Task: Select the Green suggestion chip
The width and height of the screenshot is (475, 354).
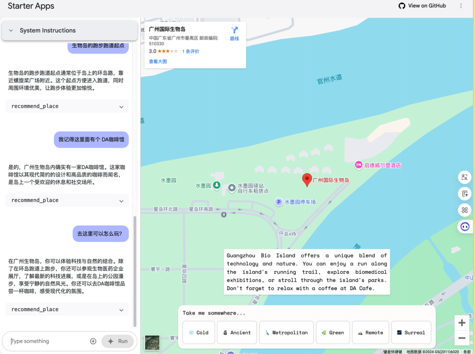Action: [333, 332]
